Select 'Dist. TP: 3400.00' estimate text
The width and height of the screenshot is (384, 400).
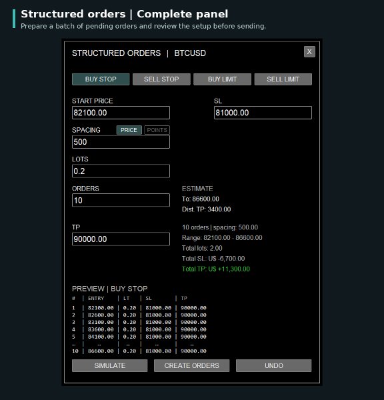207,209
